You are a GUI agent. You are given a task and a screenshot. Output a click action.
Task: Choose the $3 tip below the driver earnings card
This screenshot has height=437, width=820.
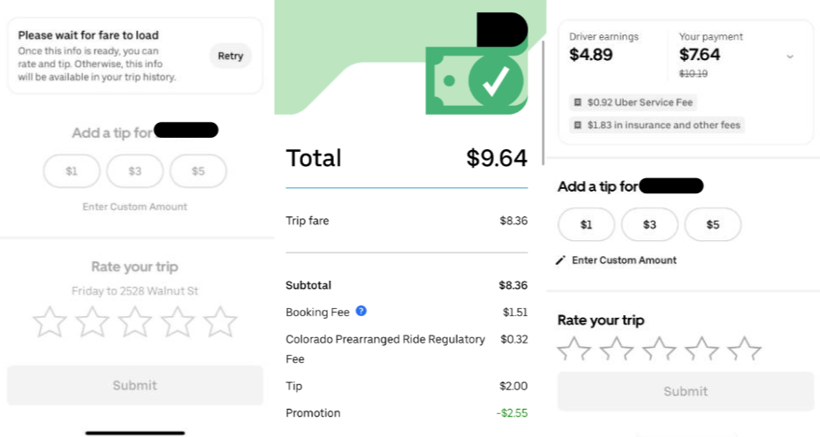[649, 224]
